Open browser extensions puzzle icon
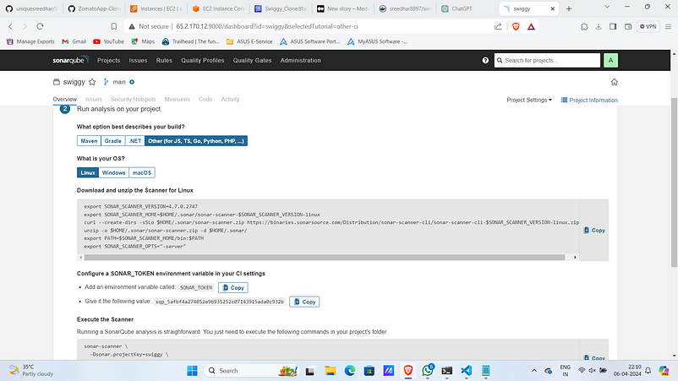This screenshot has width=678, height=381. pyautogui.click(x=584, y=26)
